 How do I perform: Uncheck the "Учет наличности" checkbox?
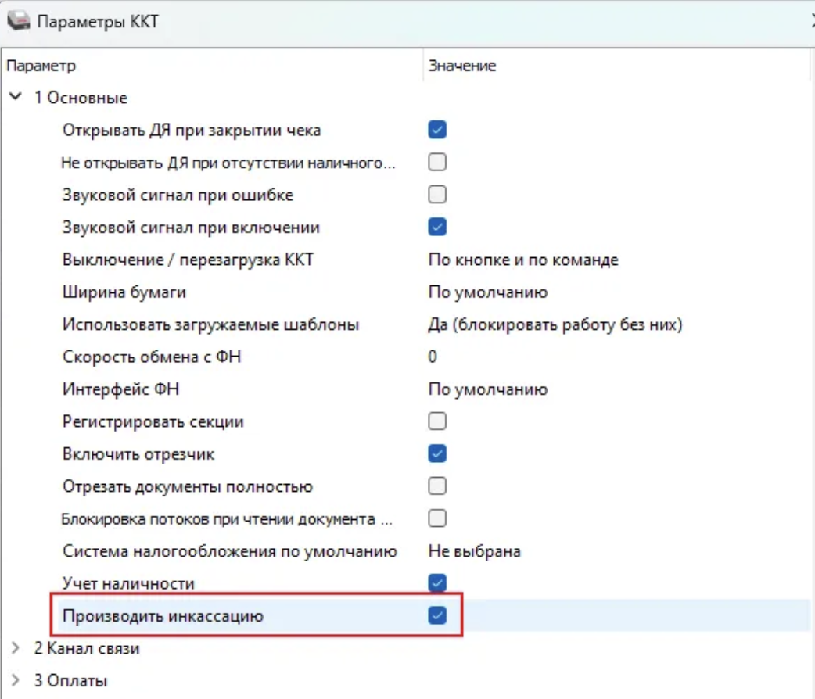437,583
